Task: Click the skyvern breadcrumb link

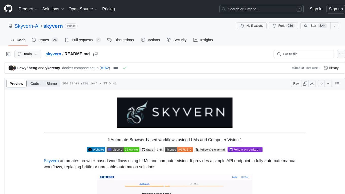Action: [x=53, y=54]
